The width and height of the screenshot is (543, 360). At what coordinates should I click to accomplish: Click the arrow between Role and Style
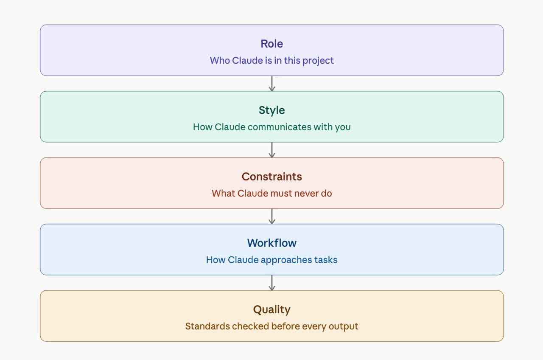tap(272, 84)
